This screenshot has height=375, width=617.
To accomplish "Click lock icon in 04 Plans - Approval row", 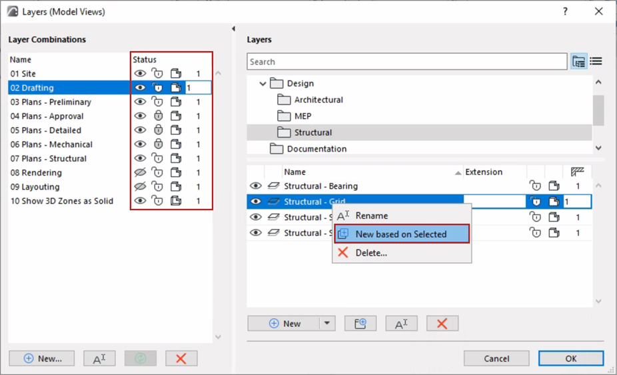I will pyautogui.click(x=158, y=116).
